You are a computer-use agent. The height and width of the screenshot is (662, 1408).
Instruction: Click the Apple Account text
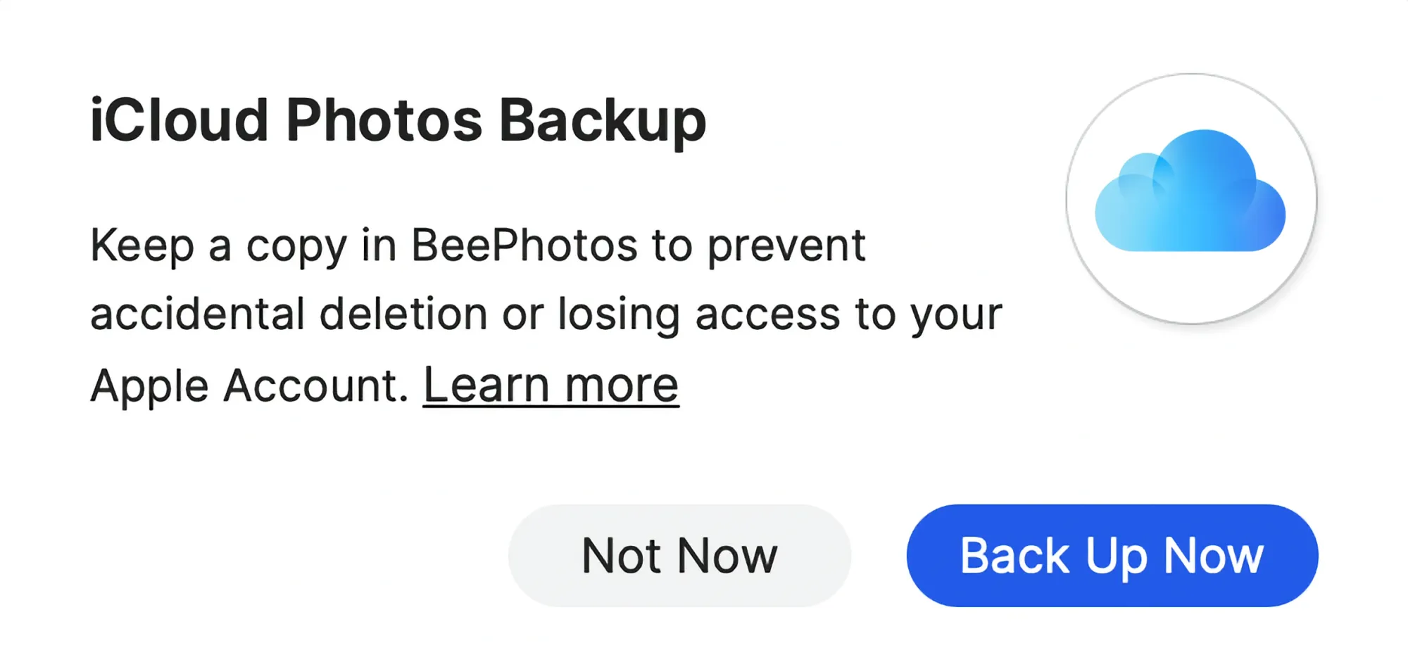tap(249, 386)
